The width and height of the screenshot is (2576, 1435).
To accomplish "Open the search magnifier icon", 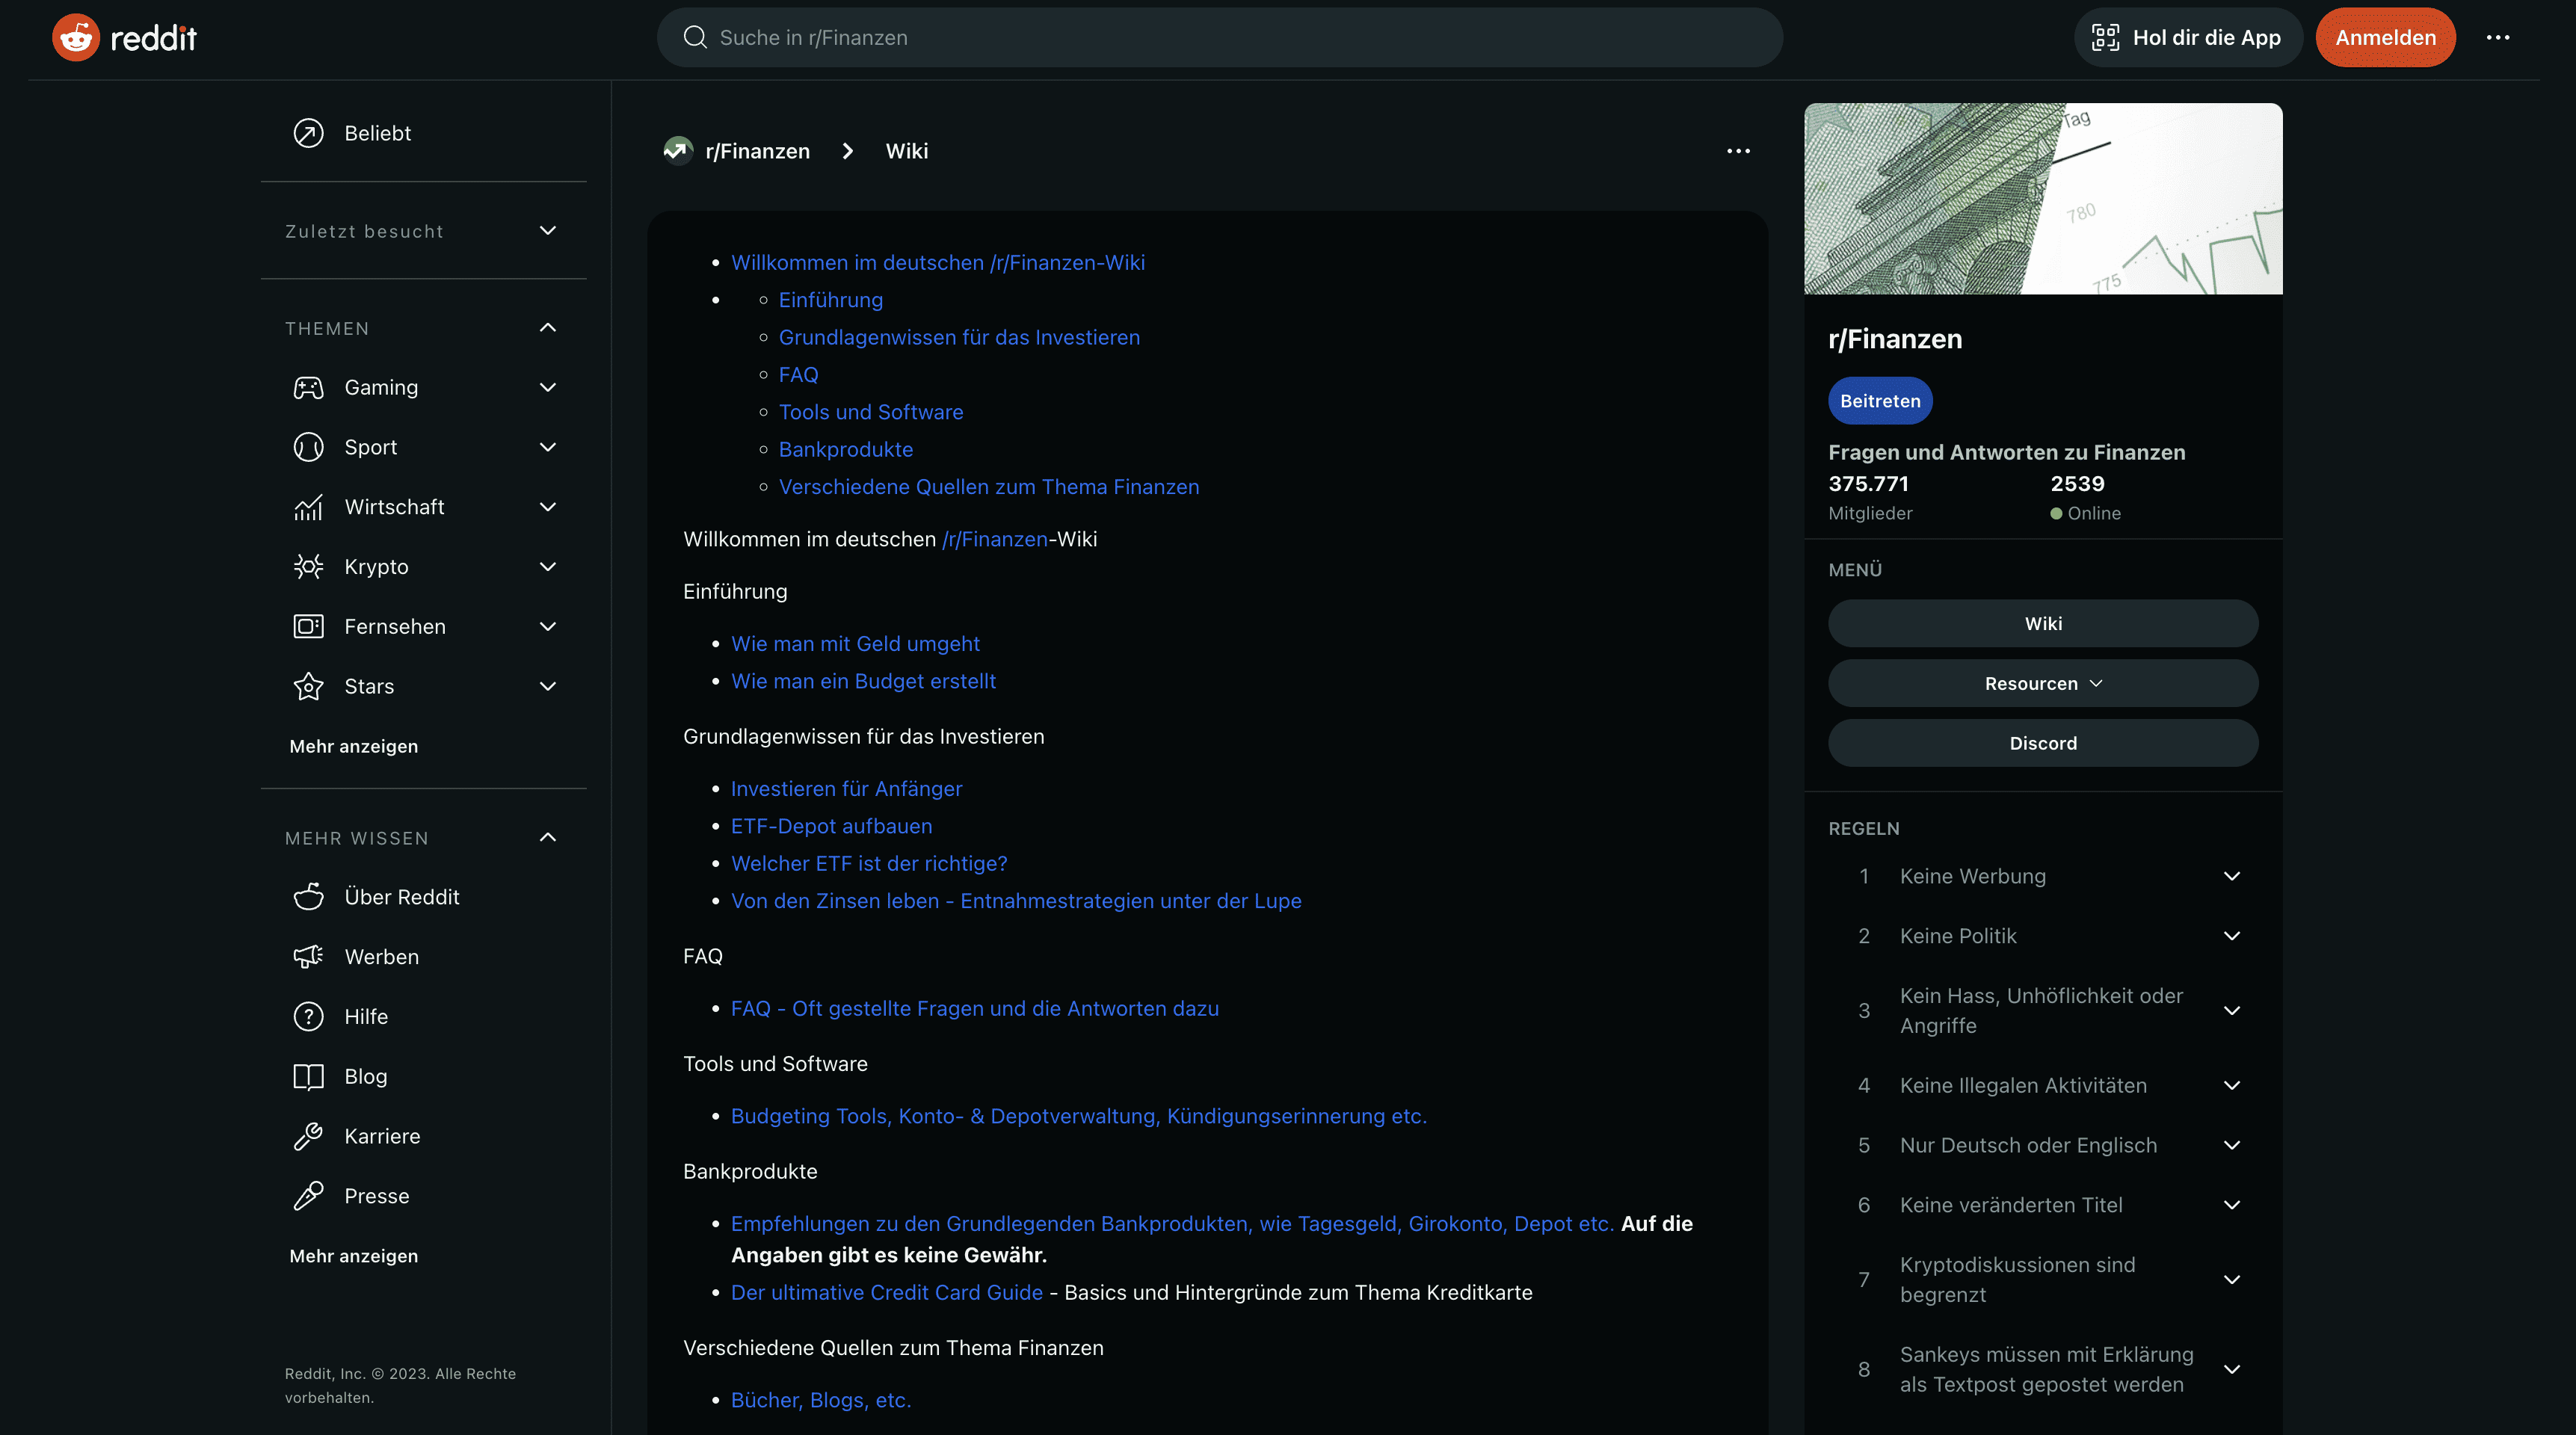I will pos(695,37).
